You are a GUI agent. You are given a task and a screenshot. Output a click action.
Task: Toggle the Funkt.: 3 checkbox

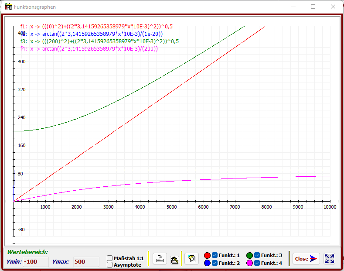[257, 255]
